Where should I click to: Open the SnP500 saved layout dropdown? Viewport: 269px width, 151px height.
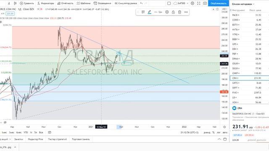[181, 3]
